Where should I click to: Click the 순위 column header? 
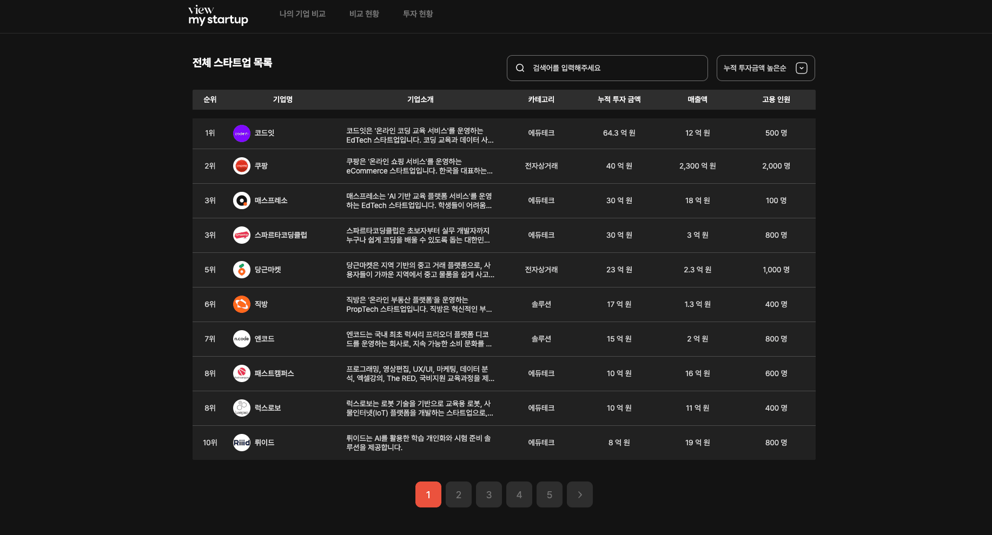[210, 99]
